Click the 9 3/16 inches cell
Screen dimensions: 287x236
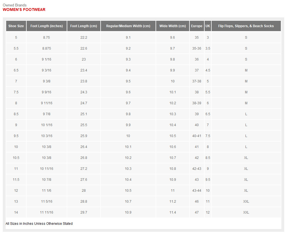coord(47,70)
